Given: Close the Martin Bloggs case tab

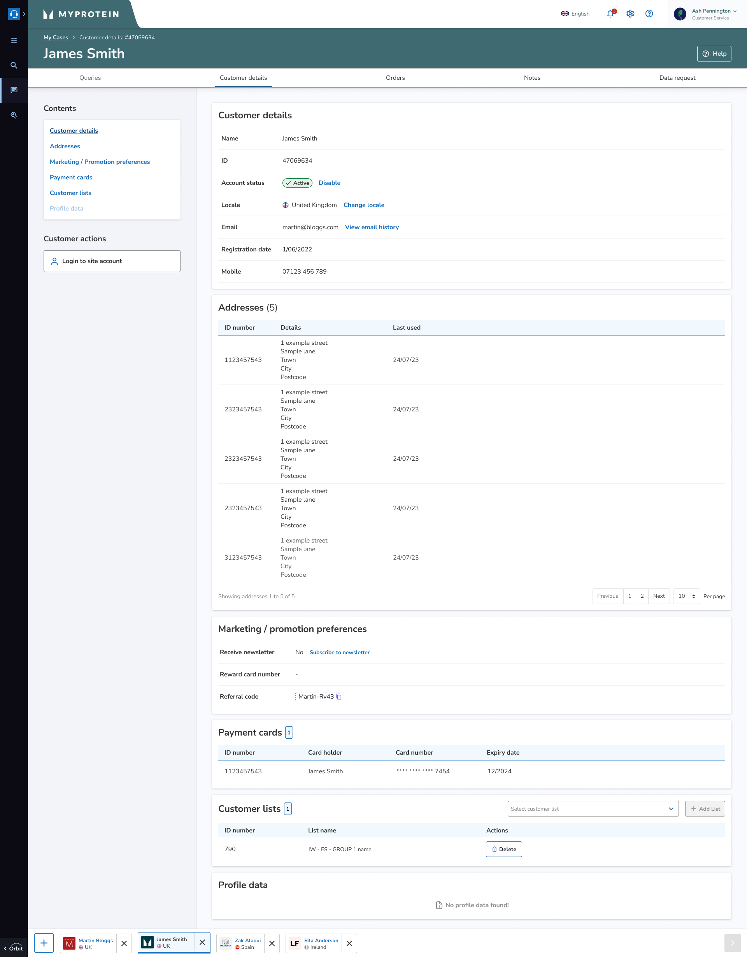Looking at the screenshot, I should pos(124,943).
